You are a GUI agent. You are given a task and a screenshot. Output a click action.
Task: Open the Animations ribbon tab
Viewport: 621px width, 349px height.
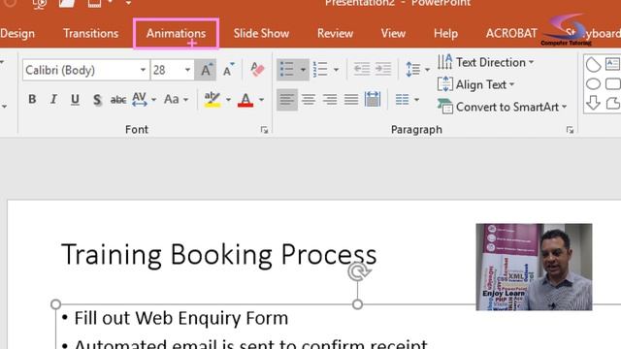176,33
